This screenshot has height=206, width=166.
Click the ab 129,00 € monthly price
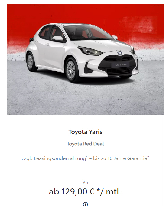85,191
